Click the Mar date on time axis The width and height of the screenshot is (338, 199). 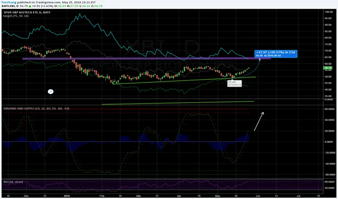[x=139, y=196]
